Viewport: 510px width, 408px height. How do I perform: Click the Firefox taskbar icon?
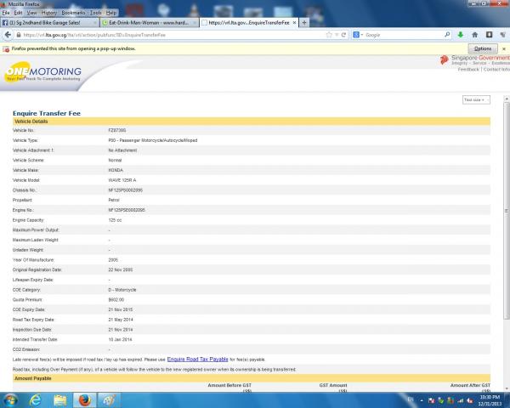tap(84, 399)
